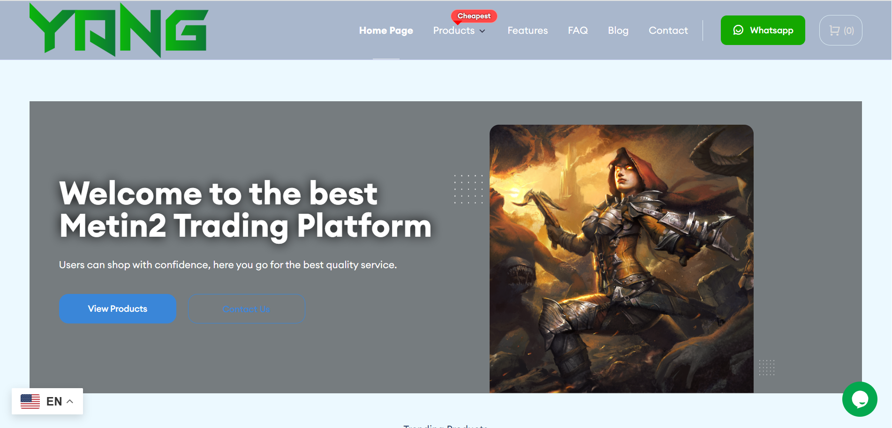Open the EN language selector

47,401
